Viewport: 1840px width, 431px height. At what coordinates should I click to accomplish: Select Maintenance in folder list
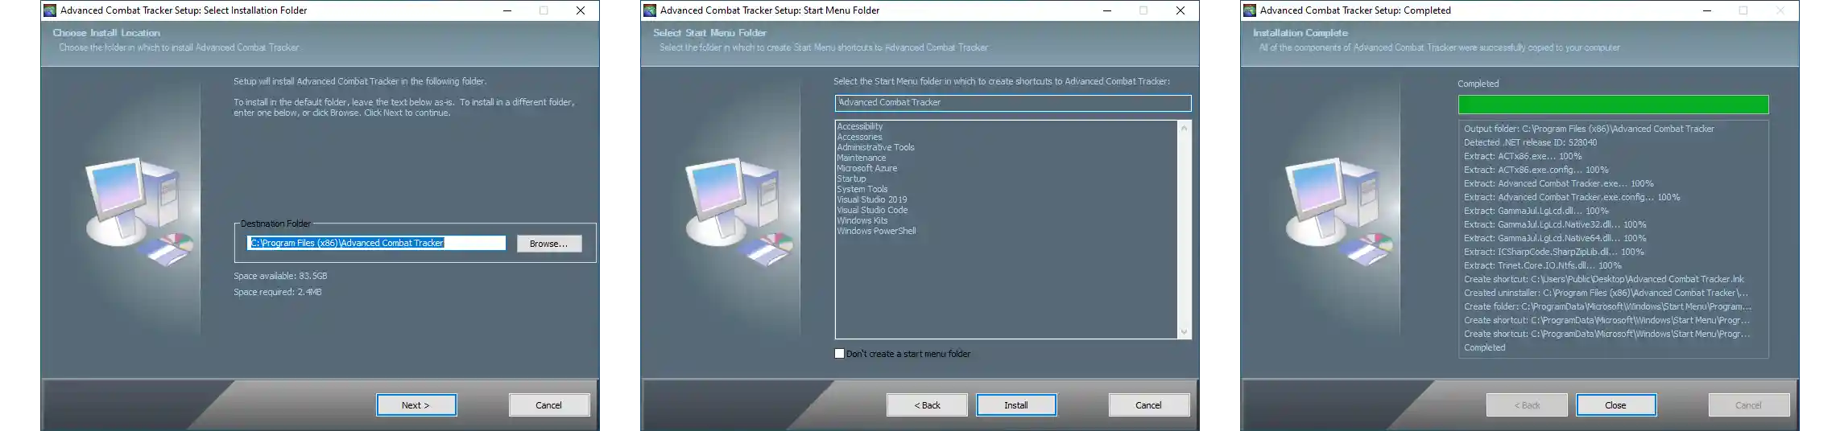coord(861,158)
